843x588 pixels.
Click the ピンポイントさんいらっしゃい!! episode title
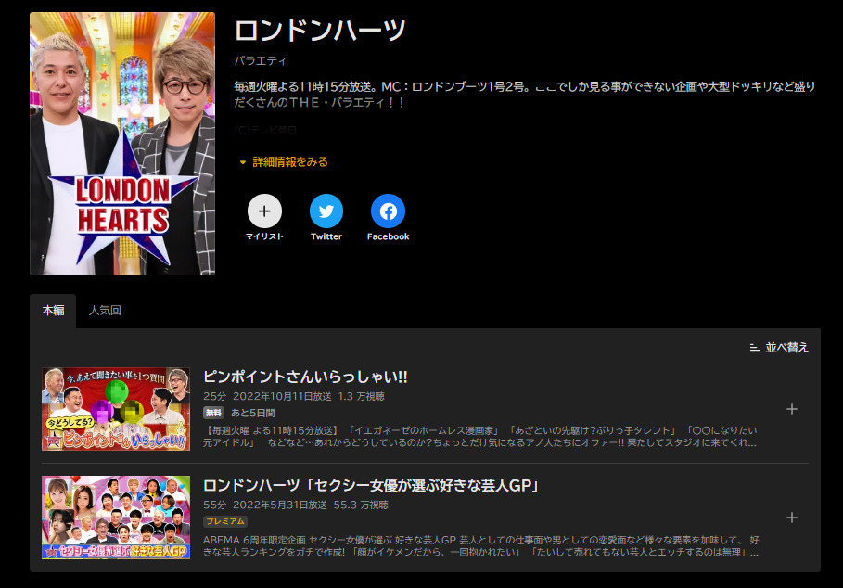coord(305,377)
